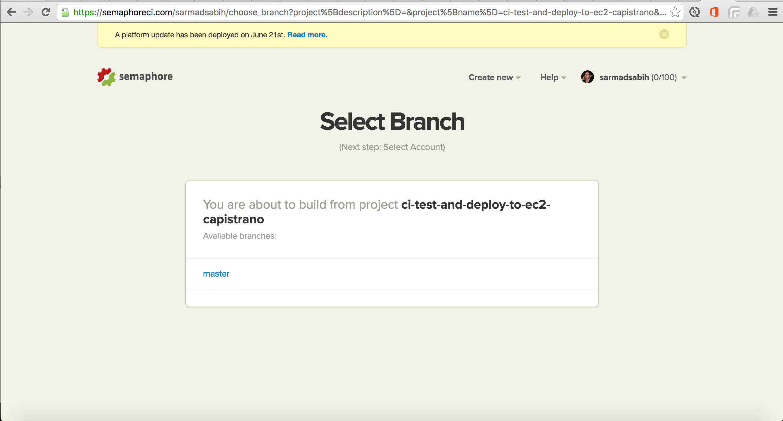Click the semaphore wordmark text
Image resolution: width=783 pixels, height=421 pixels.
pyautogui.click(x=146, y=76)
